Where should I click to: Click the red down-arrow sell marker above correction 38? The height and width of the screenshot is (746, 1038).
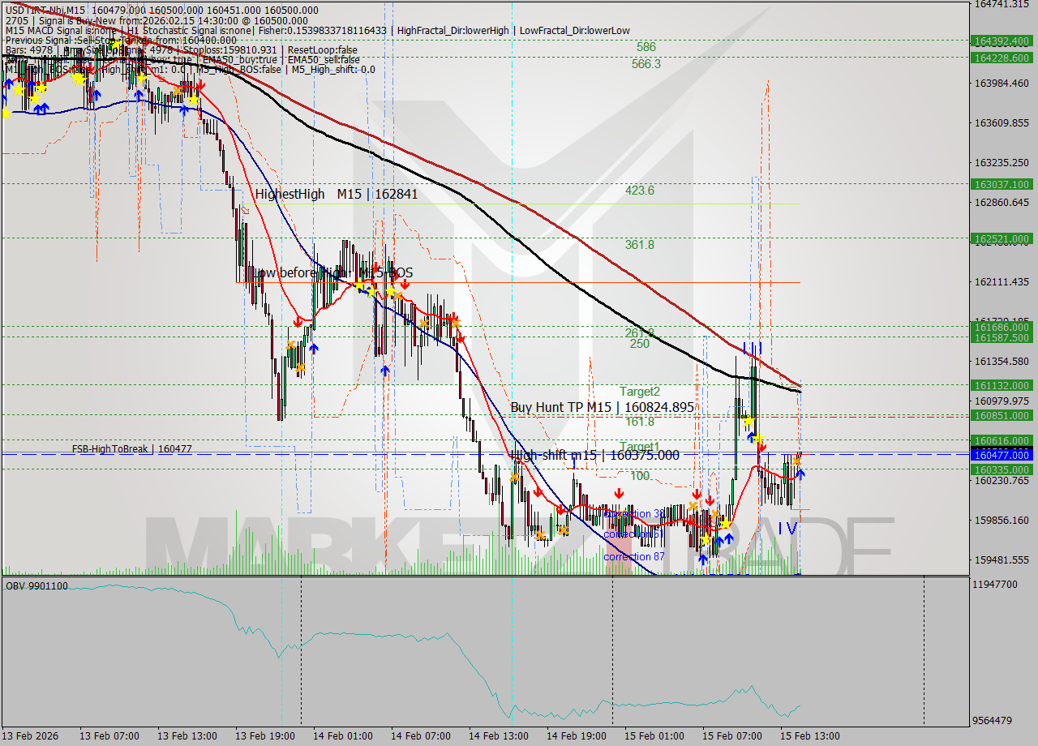(x=619, y=491)
